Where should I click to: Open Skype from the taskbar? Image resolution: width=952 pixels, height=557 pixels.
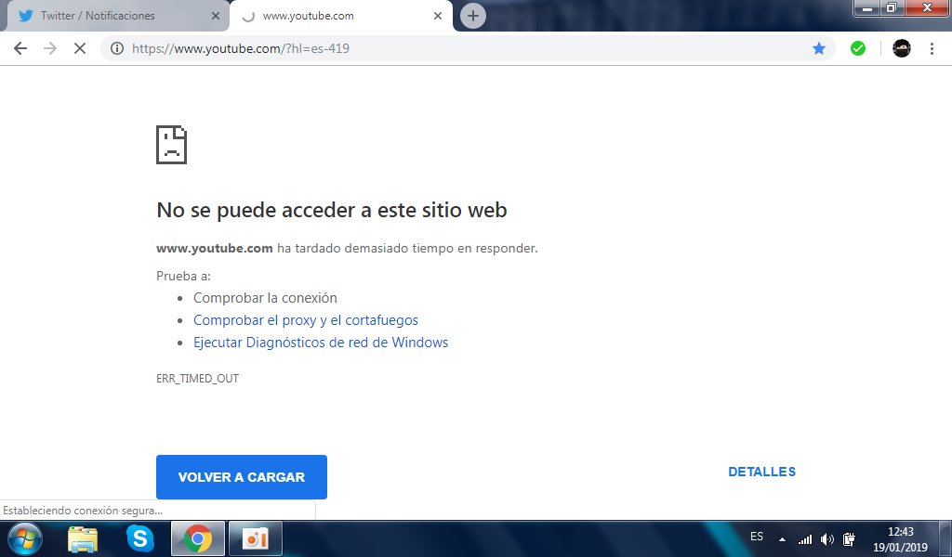point(139,538)
